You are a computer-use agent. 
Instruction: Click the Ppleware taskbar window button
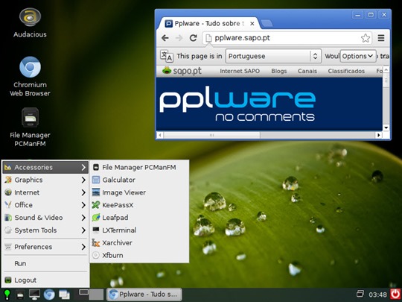point(144,295)
